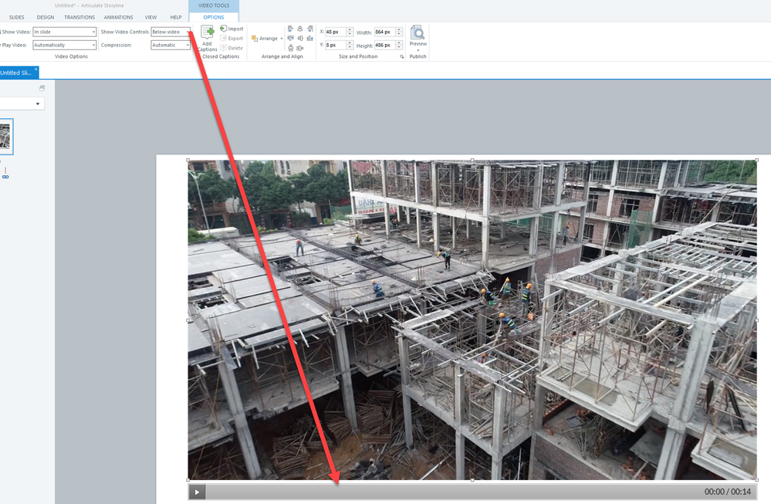Open the Arrange menu button
Viewport: 771px width, 504px height.
pyautogui.click(x=267, y=39)
